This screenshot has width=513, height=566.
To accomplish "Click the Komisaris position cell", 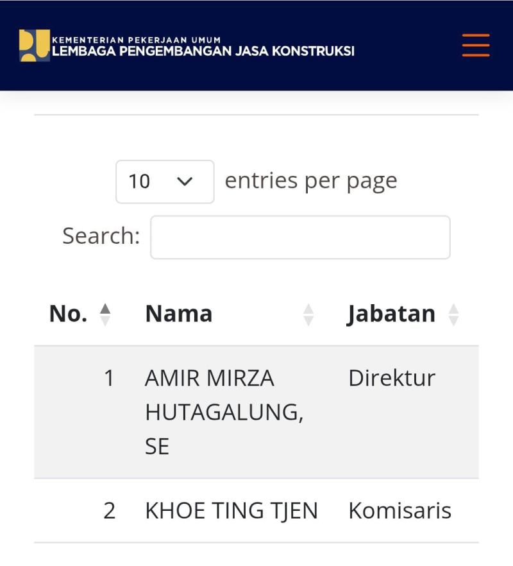I will (x=400, y=511).
